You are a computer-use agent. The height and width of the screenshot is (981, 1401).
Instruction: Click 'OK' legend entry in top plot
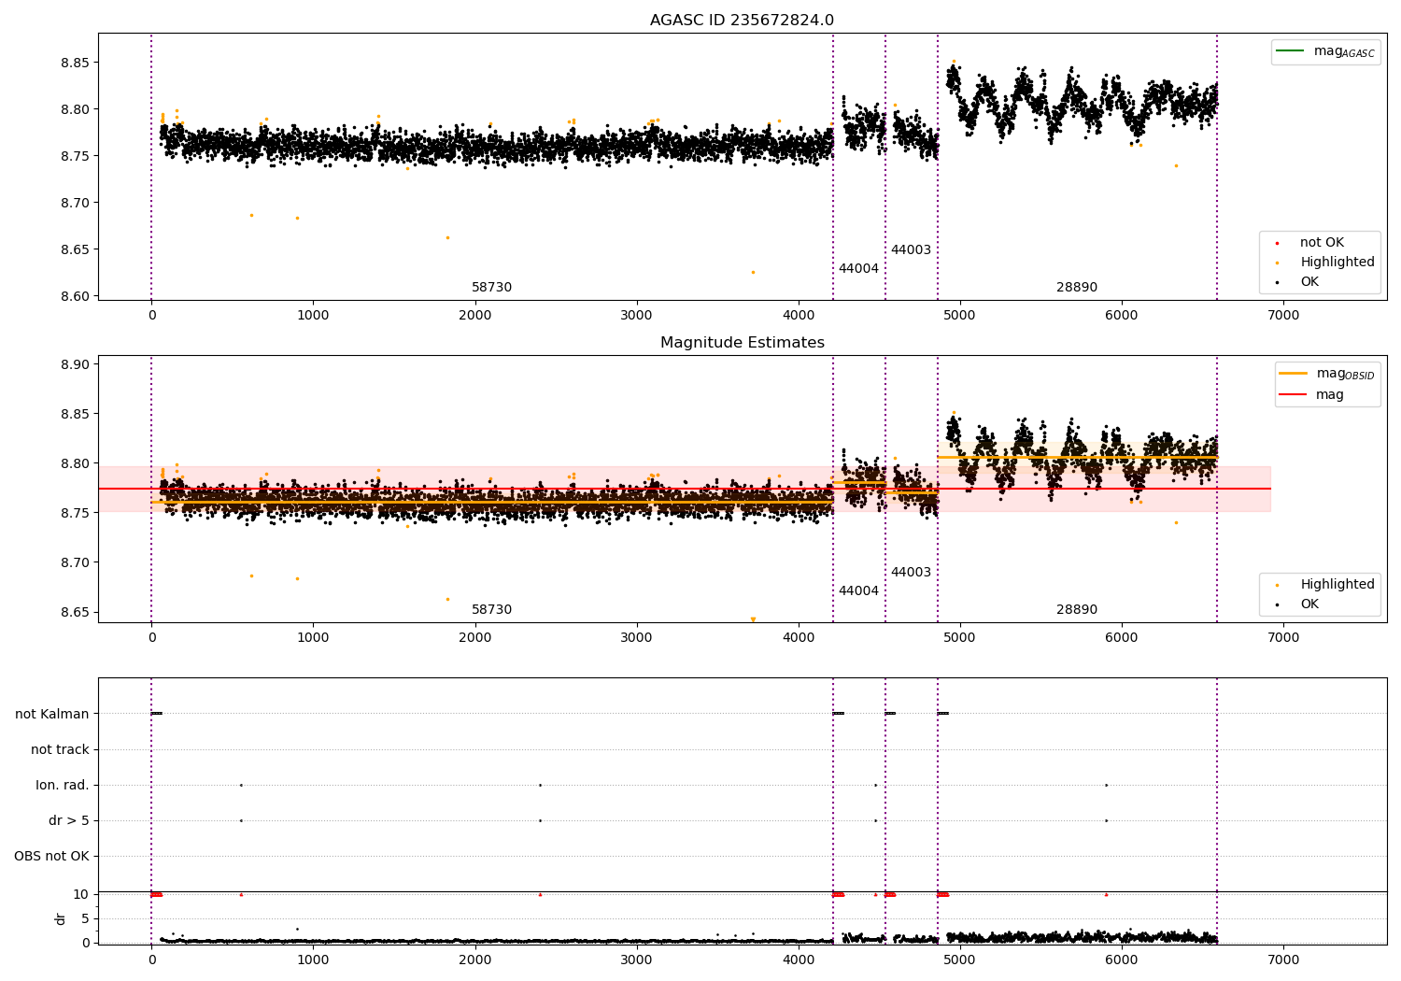click(1300, 282)
